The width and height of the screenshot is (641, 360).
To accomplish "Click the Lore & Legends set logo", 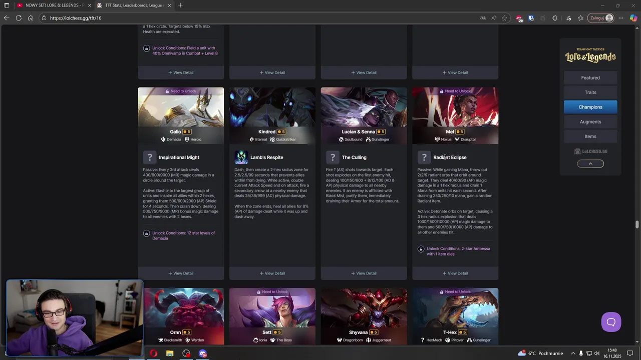I will tap(590, 55).
